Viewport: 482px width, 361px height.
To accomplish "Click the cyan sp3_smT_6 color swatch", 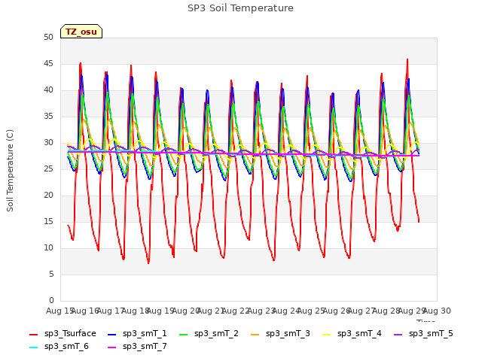I will pos(33,347).
